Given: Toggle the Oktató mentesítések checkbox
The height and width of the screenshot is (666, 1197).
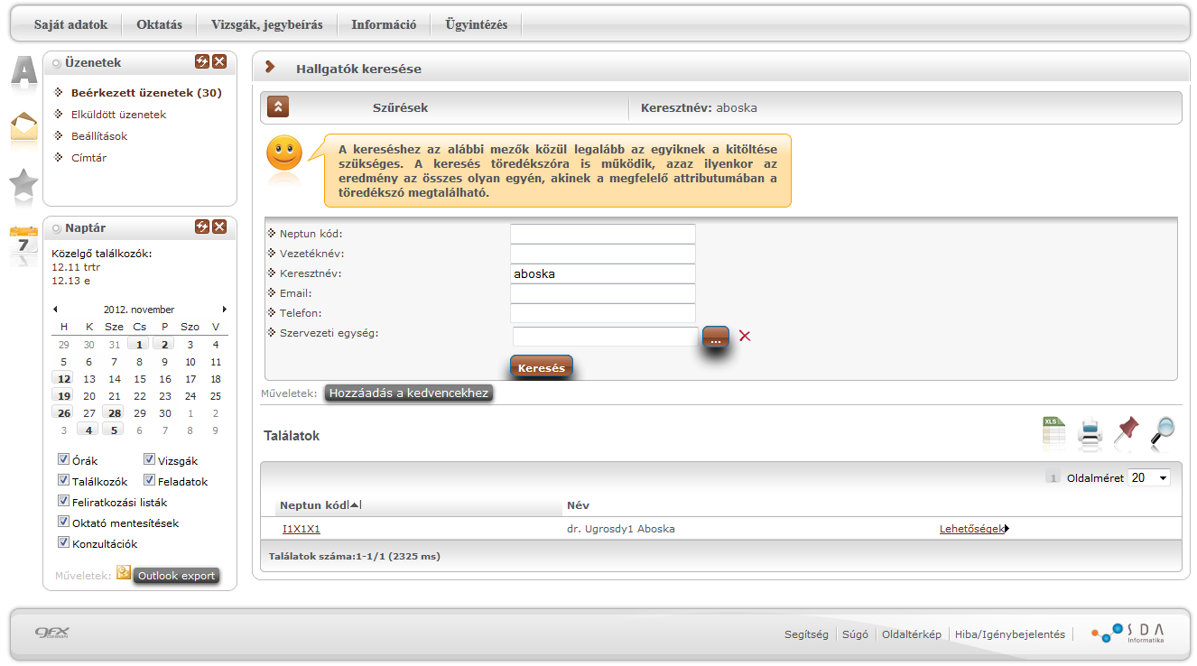Looking at the screenshot, I should tap(63, 522).
